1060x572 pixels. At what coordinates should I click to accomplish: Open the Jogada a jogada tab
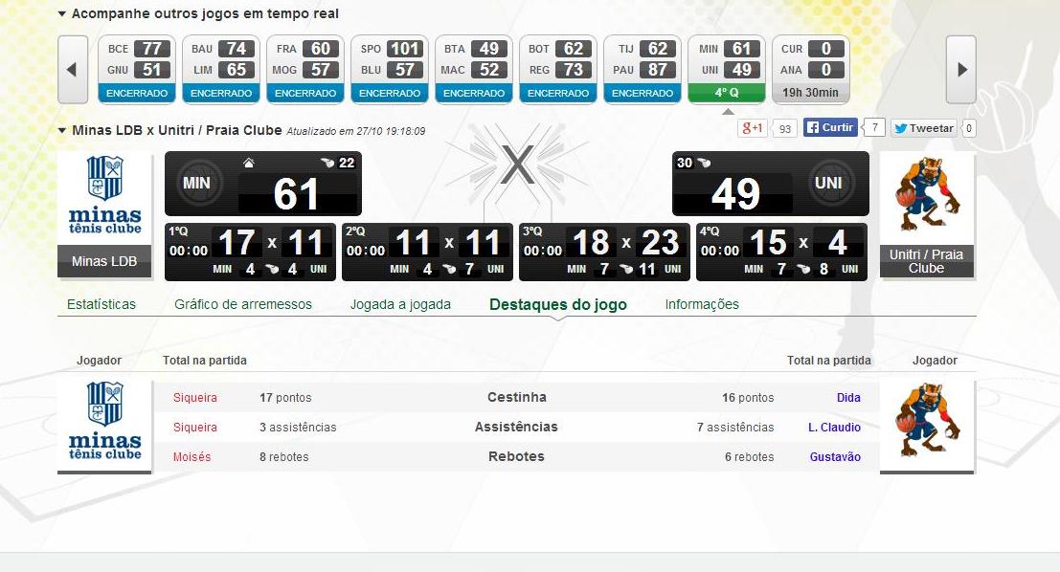pos(400,304)
